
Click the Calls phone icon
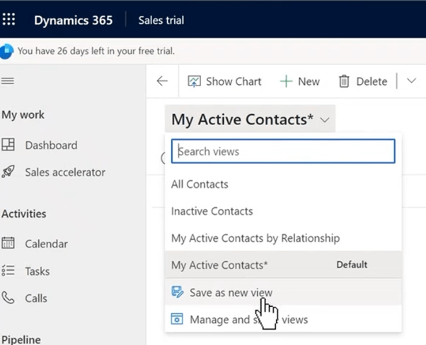tap(8, 298)
